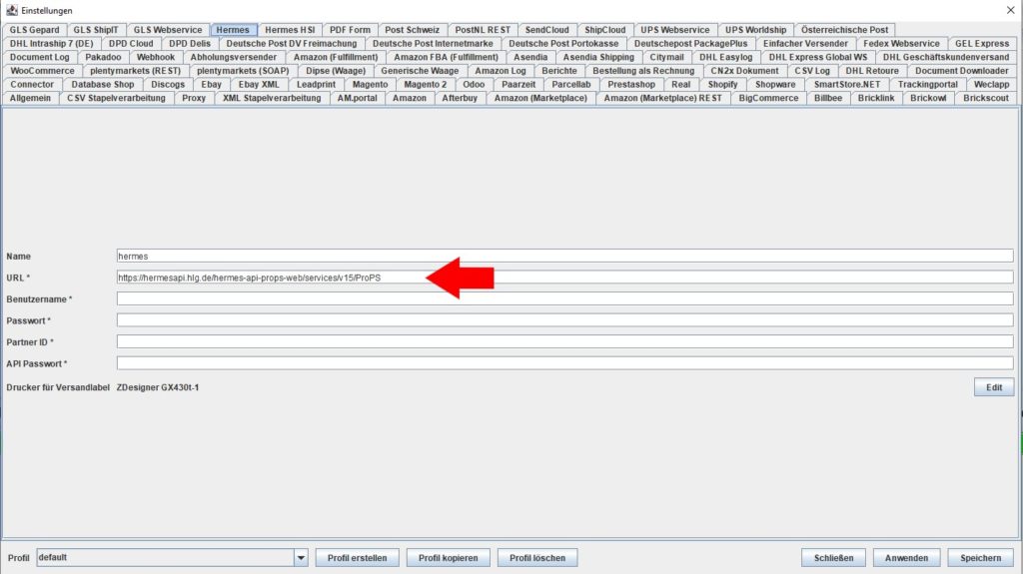The width and height of the screenshot is (1023, 574).
Task: Switch to the Afterbuy tab
Action: 460,99
